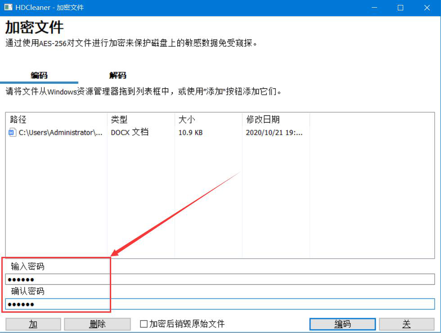
Task: Click the 编码 encode button
Action: (x=342, y=324)
